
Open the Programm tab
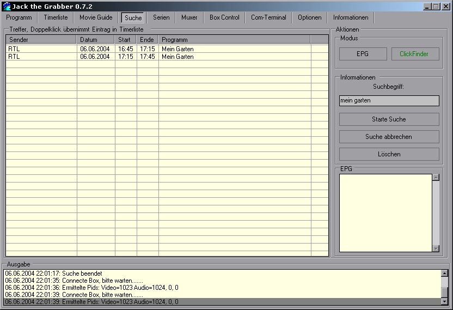19,17
